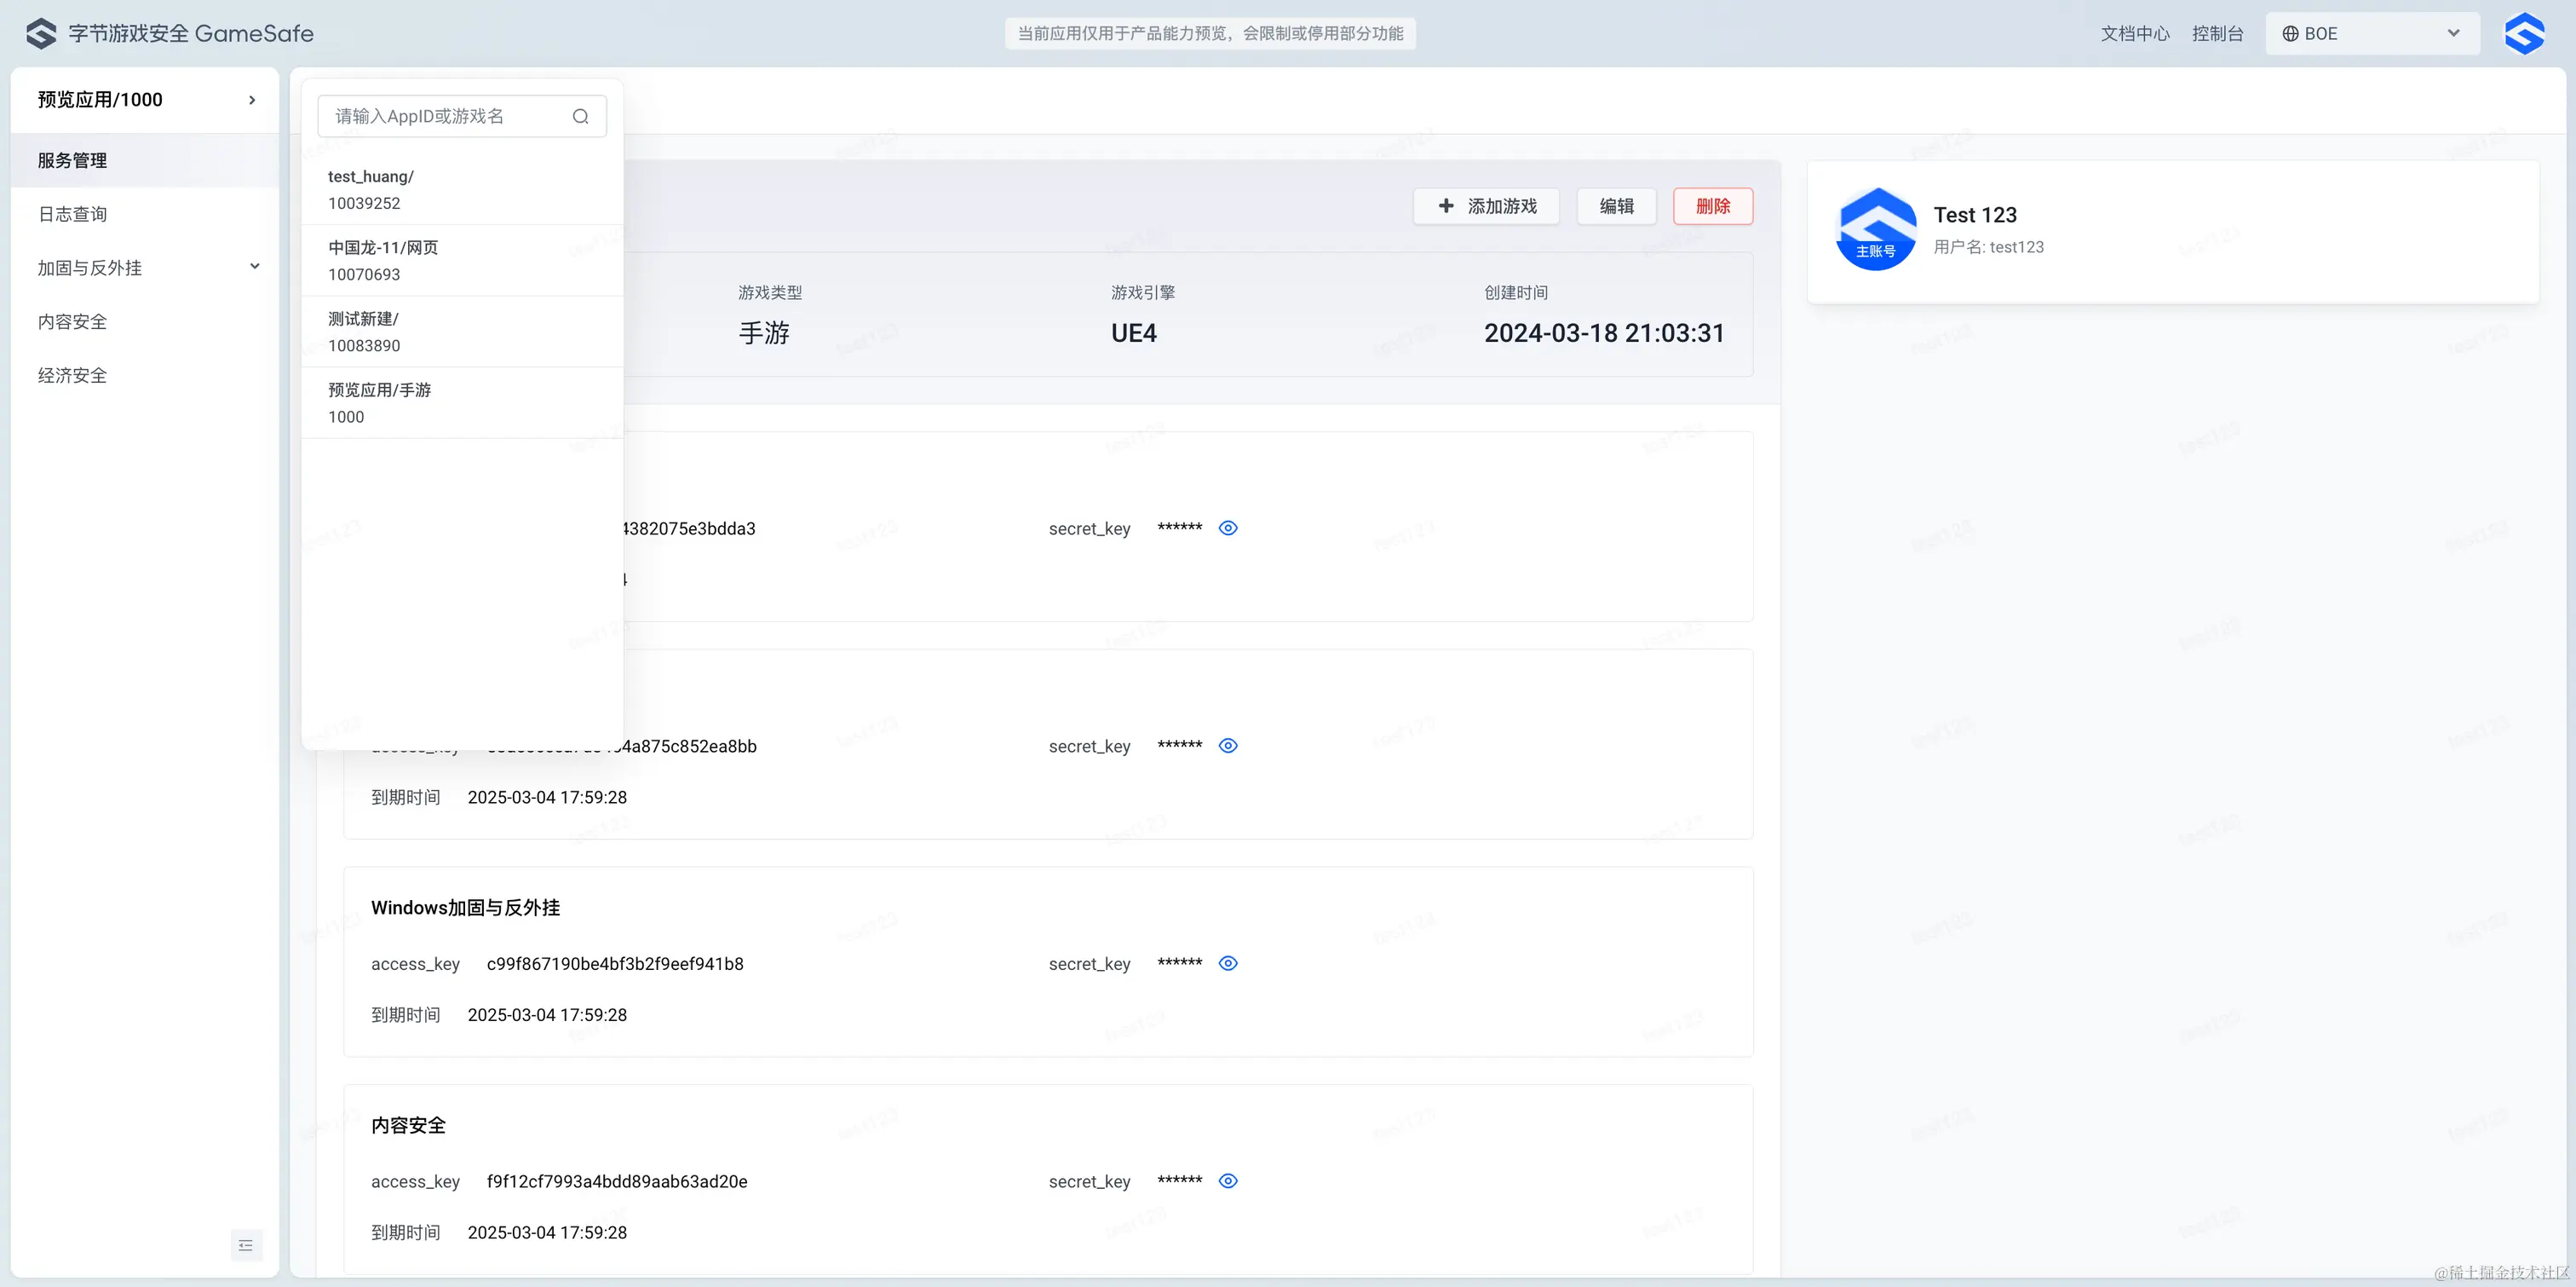Reveal the secret_key in Windows加固与反外挂 section
This screenshot has height=1287, width=2576.
click(1228, 963)
